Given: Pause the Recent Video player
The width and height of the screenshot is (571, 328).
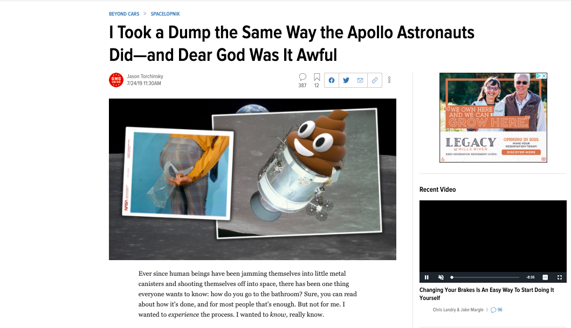Looking at the screenshot, I should 426,277.
